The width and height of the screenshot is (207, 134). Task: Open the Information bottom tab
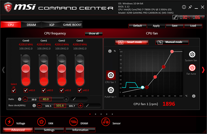point(80,130)
